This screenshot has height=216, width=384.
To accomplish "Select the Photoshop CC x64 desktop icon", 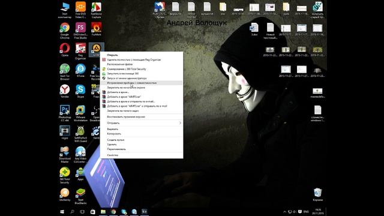I will [65, 113].
